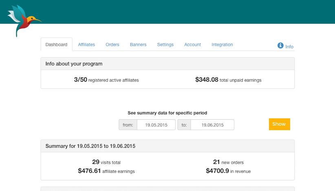The width and height of the screenshot is (335, 191).
Task: Switch to the Account tab
Action: 192,44
